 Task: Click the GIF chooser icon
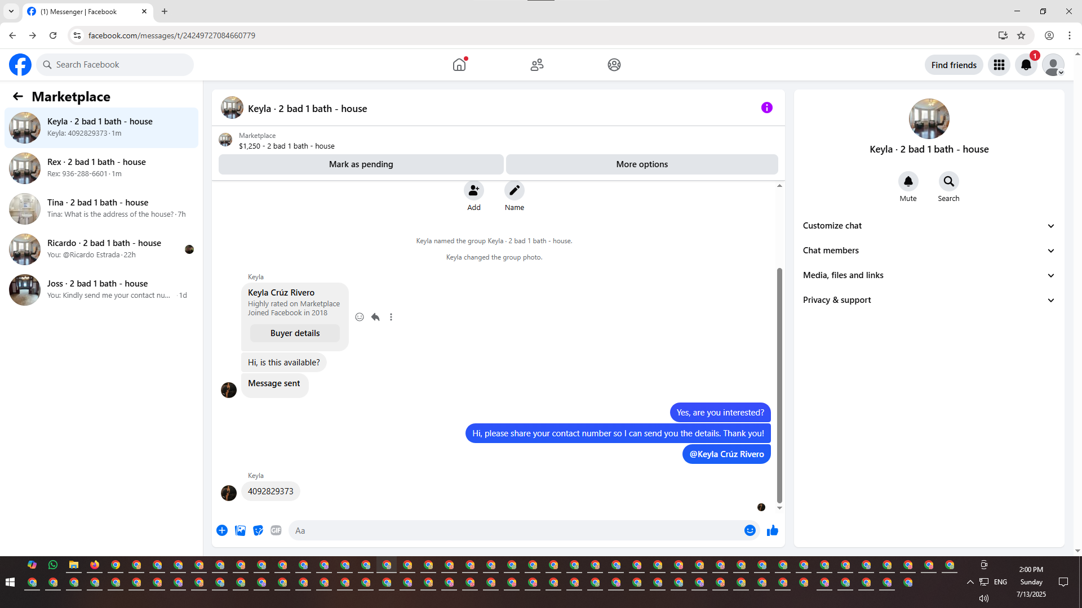[276, 530]
